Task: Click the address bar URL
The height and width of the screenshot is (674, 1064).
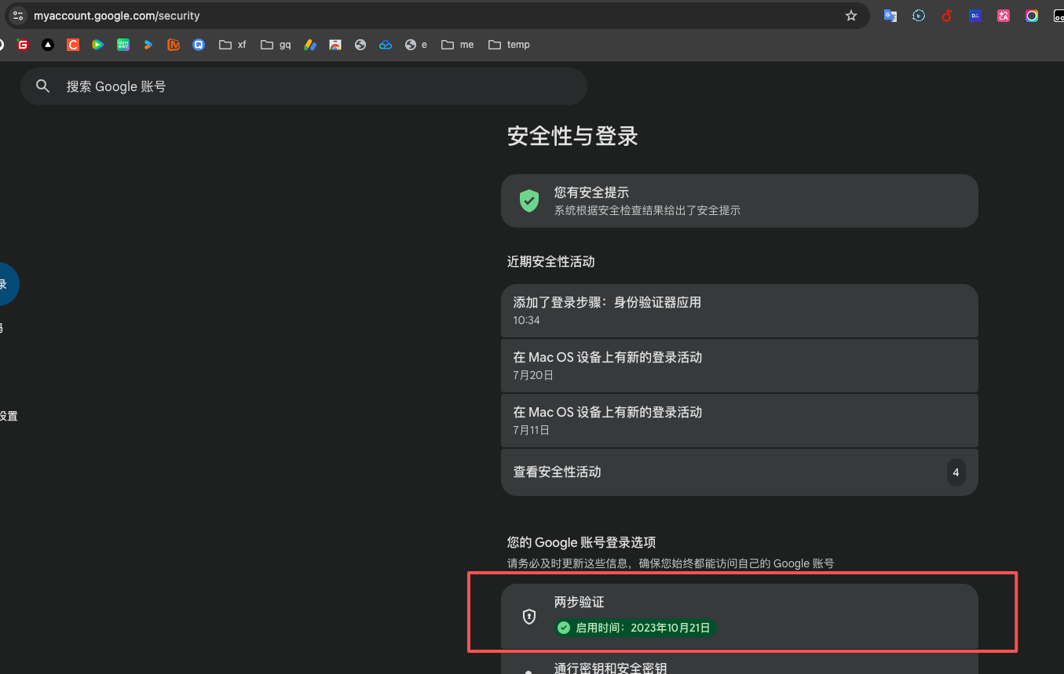Action: click(116, 16)
